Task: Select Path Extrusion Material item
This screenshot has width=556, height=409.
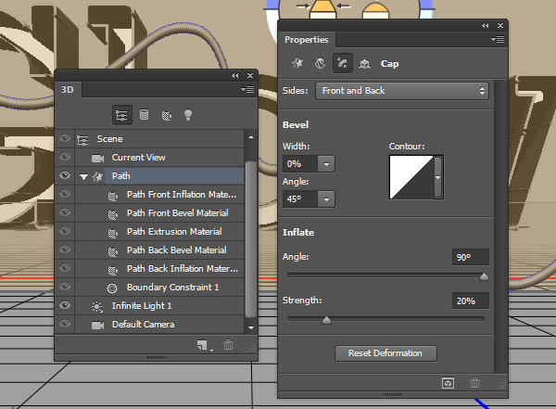Action: click(x=173, y=231)
